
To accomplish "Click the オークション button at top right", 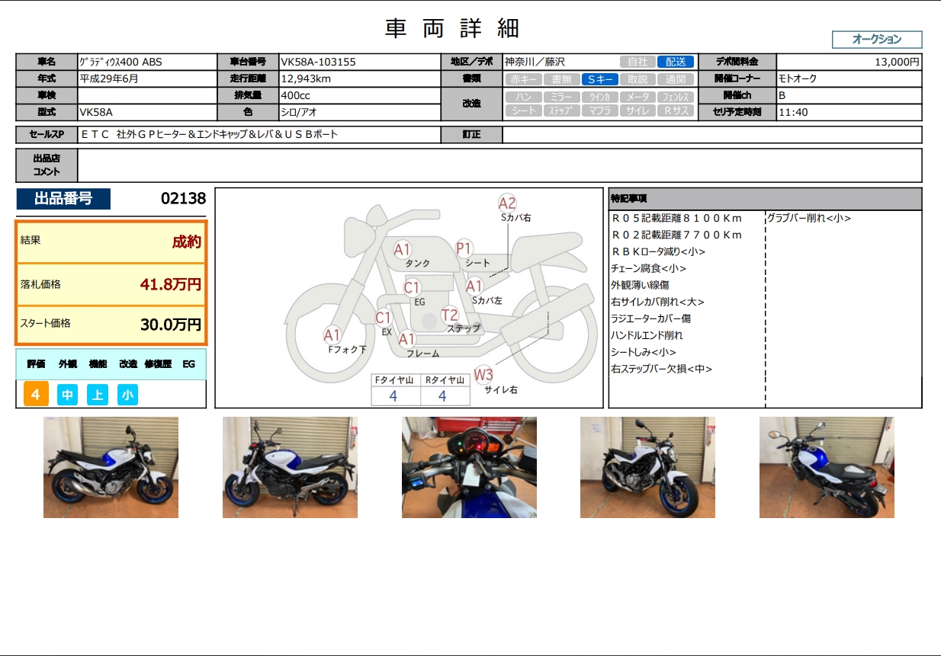I will [876, 40].
